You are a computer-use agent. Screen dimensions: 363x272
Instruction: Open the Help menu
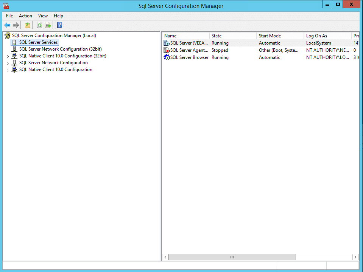(58, 16)
